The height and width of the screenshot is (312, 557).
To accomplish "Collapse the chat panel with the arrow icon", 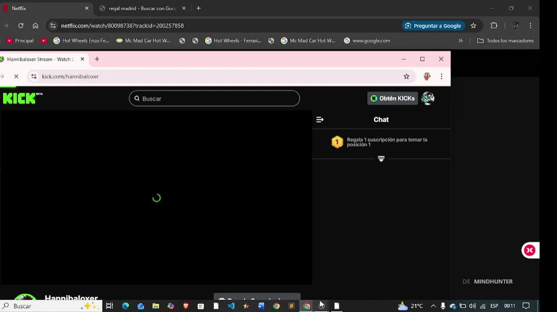I will 320,120.
